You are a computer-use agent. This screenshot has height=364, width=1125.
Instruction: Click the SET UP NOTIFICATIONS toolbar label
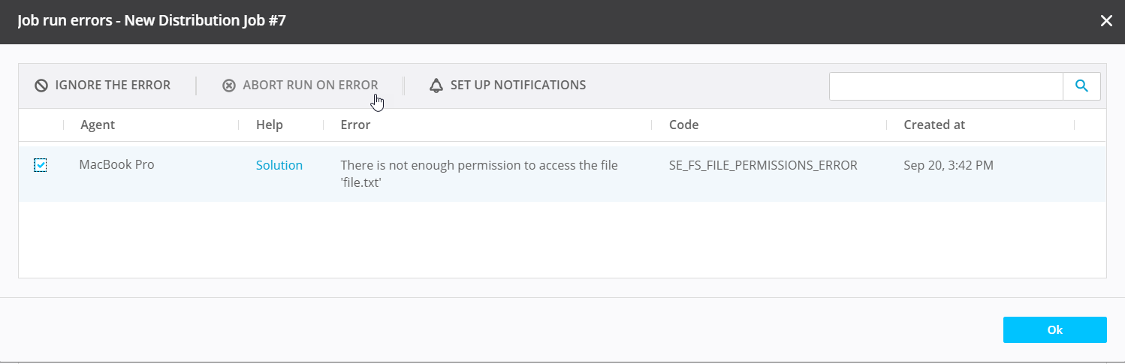[x=517, y=86]
